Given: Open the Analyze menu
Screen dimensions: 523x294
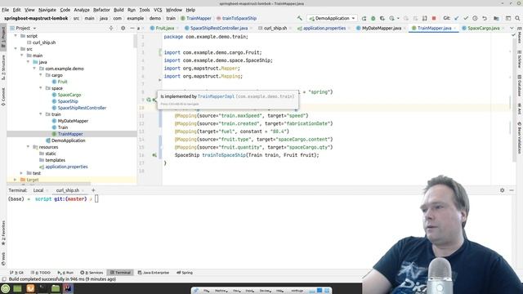Looking at the screenshot, I should 82,10.
